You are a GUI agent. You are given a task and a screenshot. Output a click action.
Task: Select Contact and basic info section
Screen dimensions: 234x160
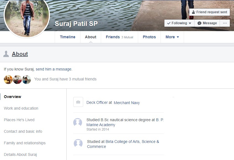[x=23, y=131]
